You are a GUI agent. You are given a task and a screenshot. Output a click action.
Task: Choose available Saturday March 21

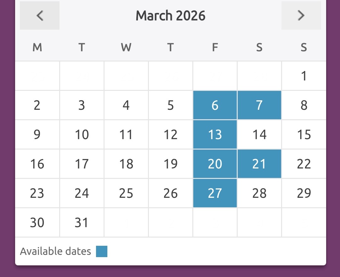click(x=259, y=164)
